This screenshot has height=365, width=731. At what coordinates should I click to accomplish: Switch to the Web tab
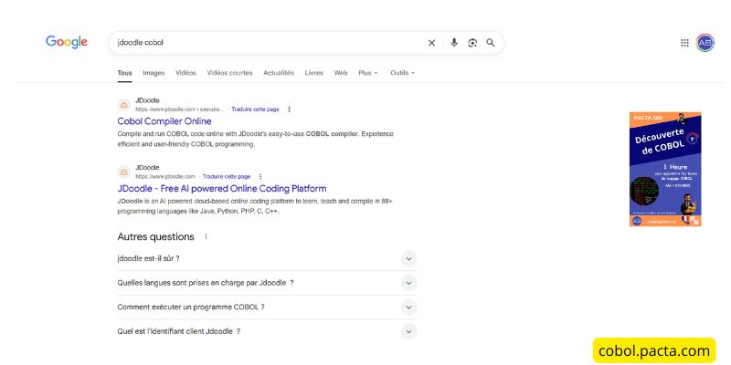(340, 73)
